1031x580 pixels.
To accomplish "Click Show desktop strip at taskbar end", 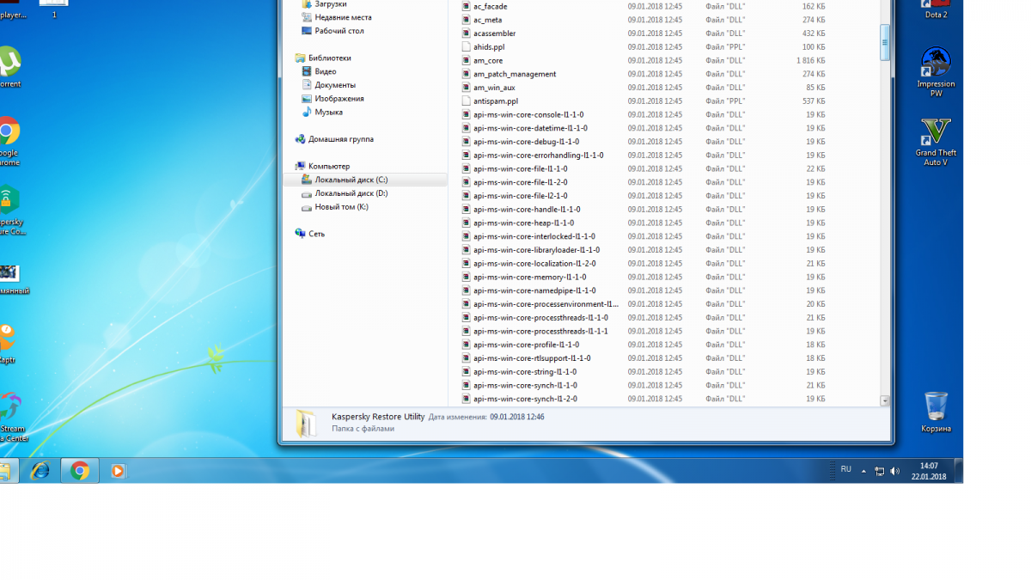I will click(x=958, y=471).
